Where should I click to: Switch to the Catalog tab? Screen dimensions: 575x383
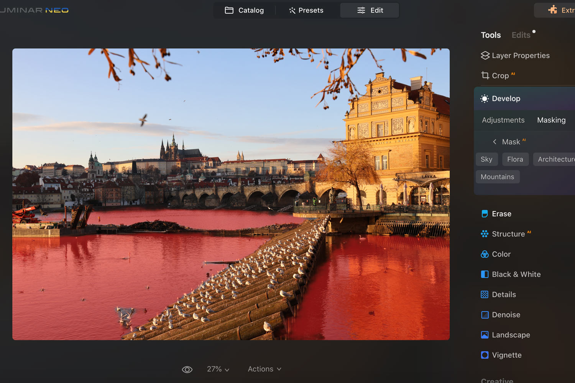[x=244, y=10]
